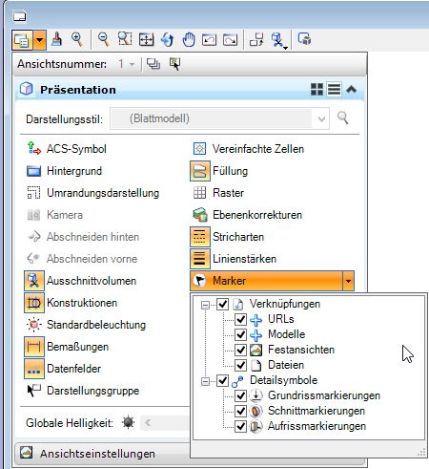Switch Präsentation panel to list view
The image size is (429, 469).
tap(334, 89)
